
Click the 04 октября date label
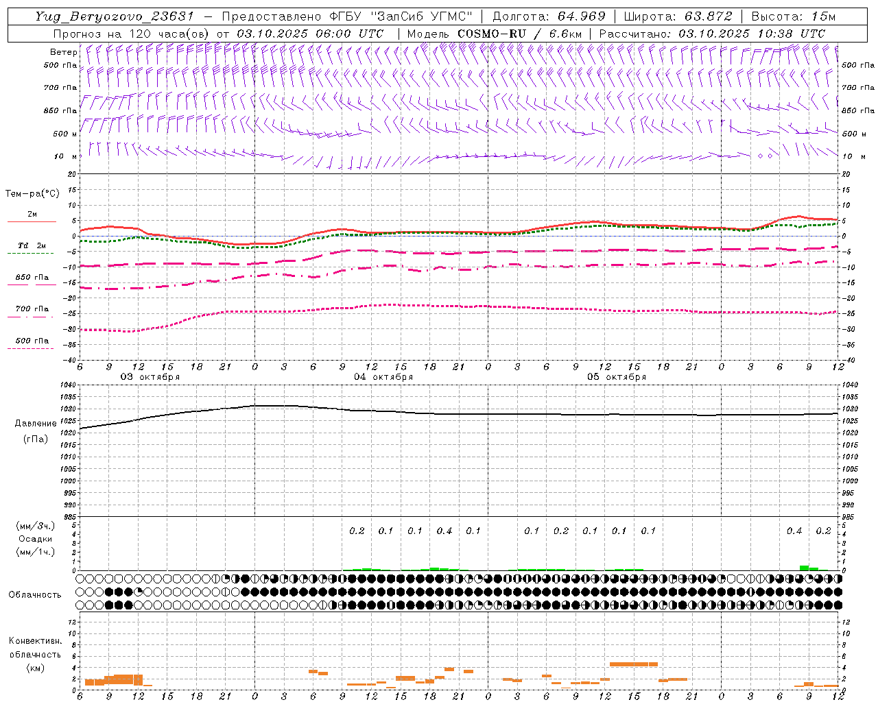383,377
